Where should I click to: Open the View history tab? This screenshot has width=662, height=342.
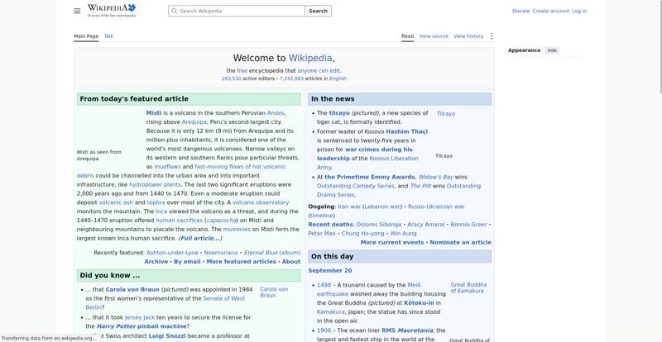(468, 36)
